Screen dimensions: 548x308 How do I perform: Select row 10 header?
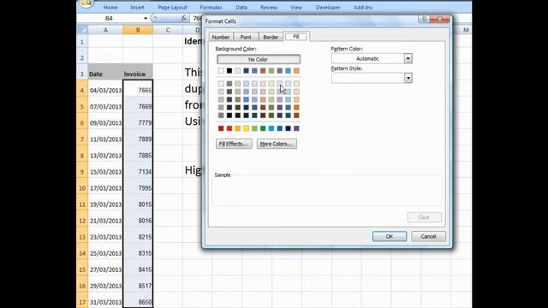82,188
